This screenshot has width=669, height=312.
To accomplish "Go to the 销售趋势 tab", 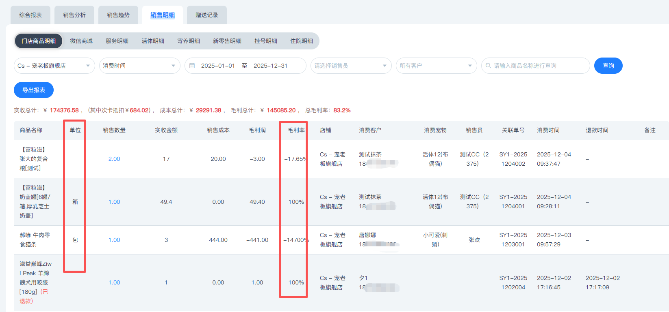I will pyautogui.click(x=118, y=15).
